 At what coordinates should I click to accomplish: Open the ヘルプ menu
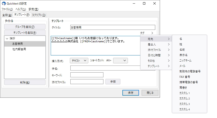(20, 9)
